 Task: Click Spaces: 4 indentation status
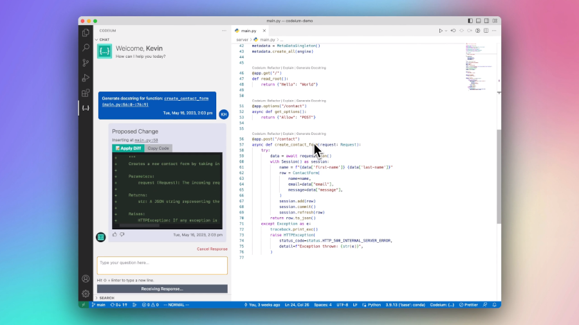coord(323,304)
